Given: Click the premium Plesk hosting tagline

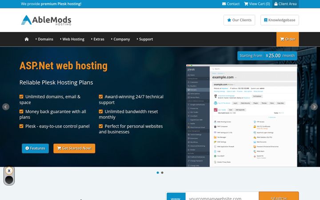Looking at the screenshot, I should pyautogui.click(x=51, y=4).
